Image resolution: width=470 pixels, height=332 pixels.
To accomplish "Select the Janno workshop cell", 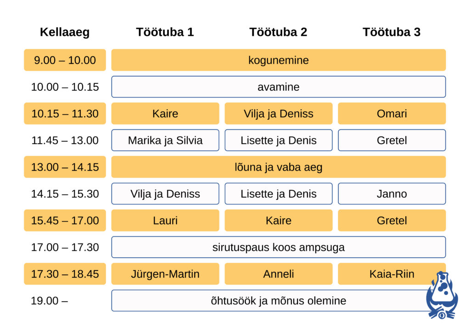I will tap(392, 194).
